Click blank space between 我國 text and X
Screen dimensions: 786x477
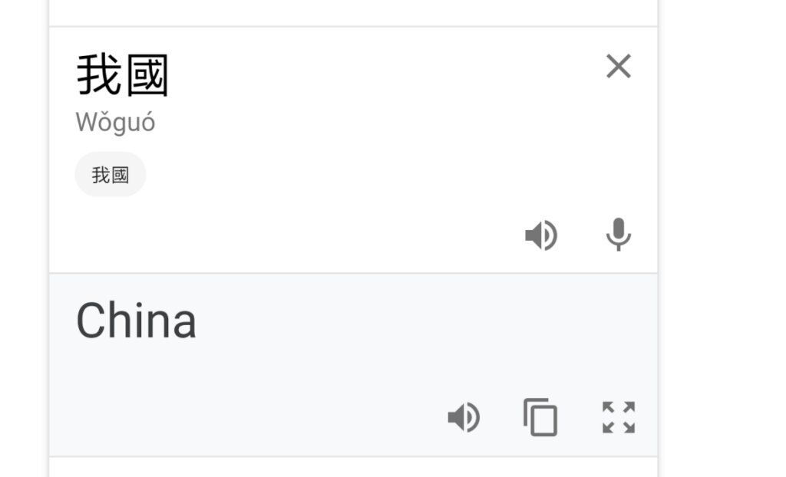click(x=386, y=75)
